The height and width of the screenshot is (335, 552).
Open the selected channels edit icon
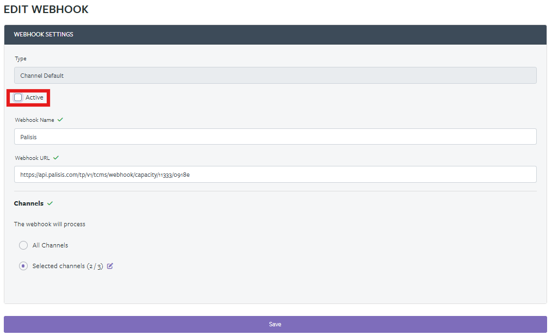coord(110,266)
